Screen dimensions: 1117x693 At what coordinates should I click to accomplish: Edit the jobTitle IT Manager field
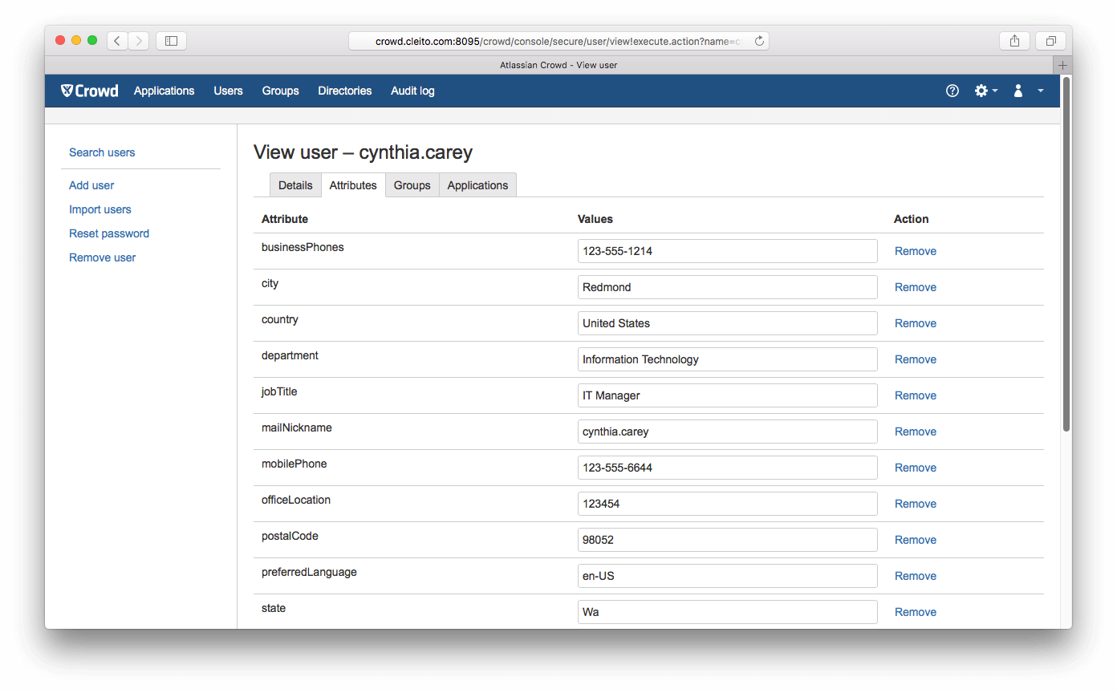(728, 395)
